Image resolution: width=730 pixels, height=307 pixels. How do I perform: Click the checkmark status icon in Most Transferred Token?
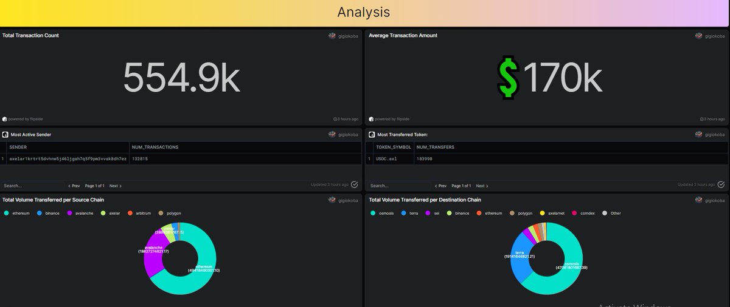(x=721, y=184)
